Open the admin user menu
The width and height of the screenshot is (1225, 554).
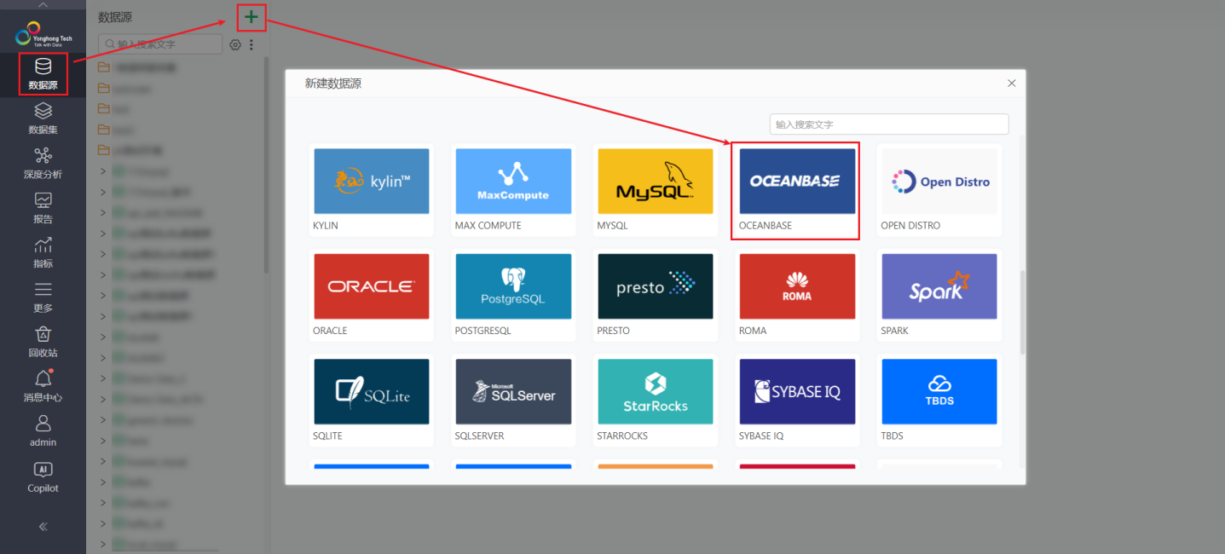43,431
